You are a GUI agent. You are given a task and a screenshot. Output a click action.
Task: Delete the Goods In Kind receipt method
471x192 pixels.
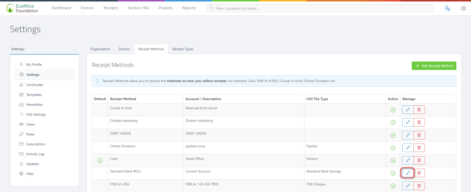[x=419, y=109]
